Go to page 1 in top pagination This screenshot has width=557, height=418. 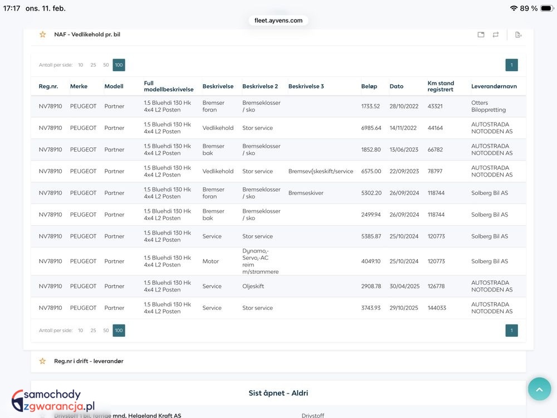point(511,65)
